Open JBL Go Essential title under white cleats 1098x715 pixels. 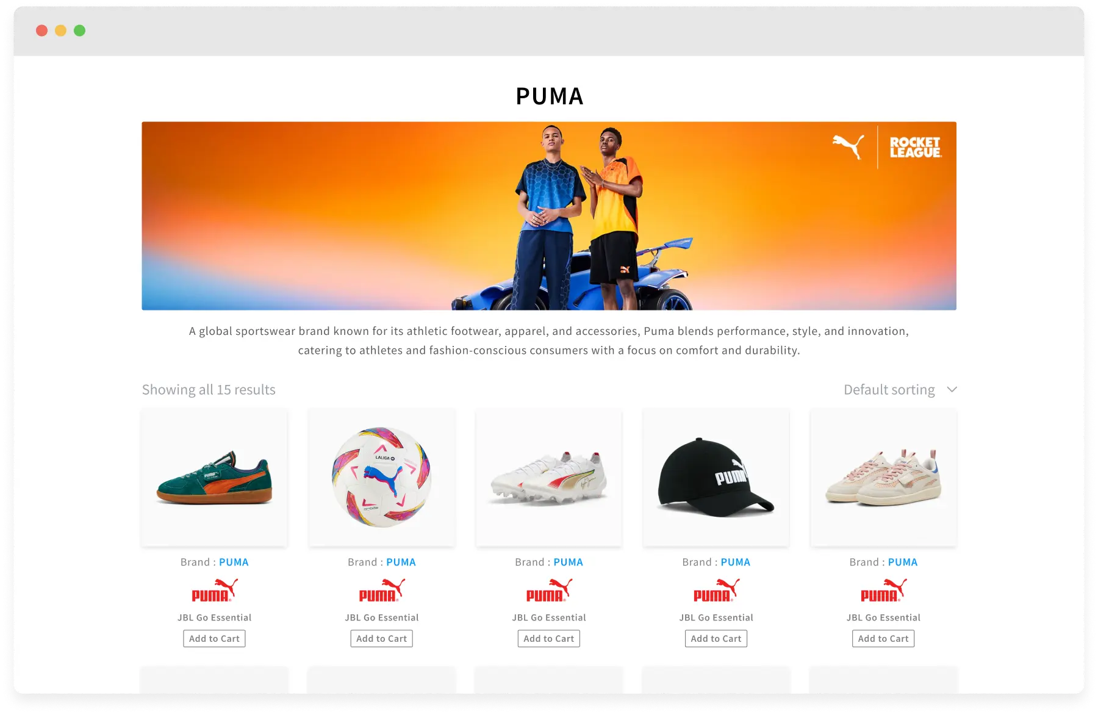pos(549,618)
